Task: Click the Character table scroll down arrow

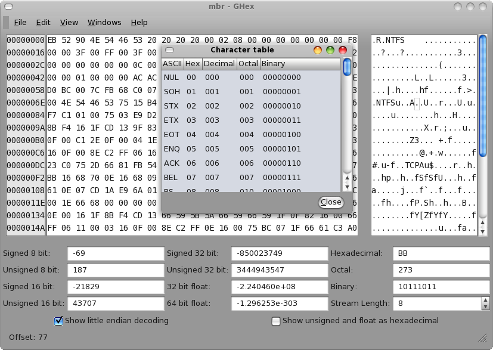Action: pos(347,187)
